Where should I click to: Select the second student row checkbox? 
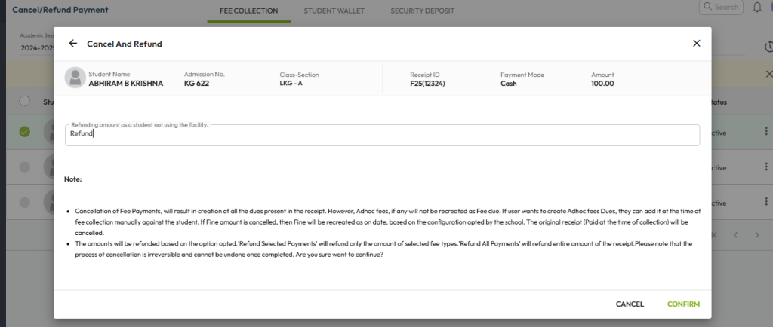[24, 167]
